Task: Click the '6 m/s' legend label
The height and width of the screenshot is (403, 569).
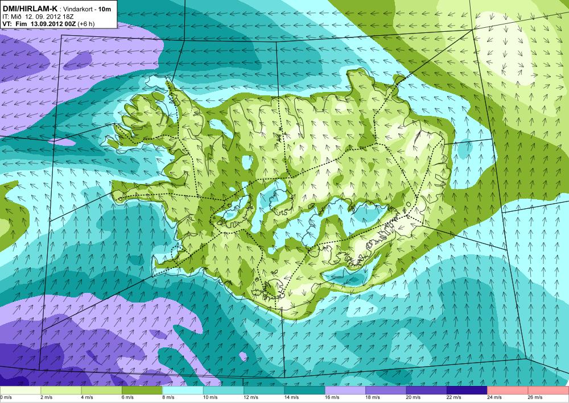Action: pos(128,397)
